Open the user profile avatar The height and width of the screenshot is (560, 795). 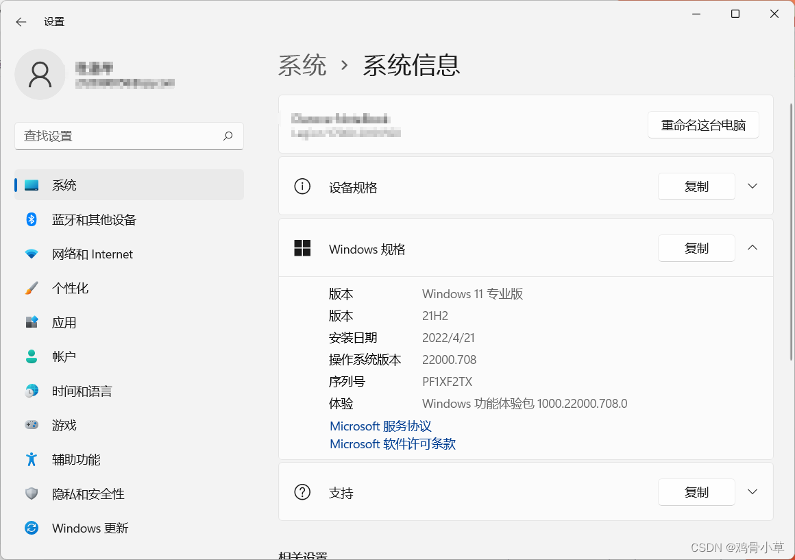click(40, 75)
